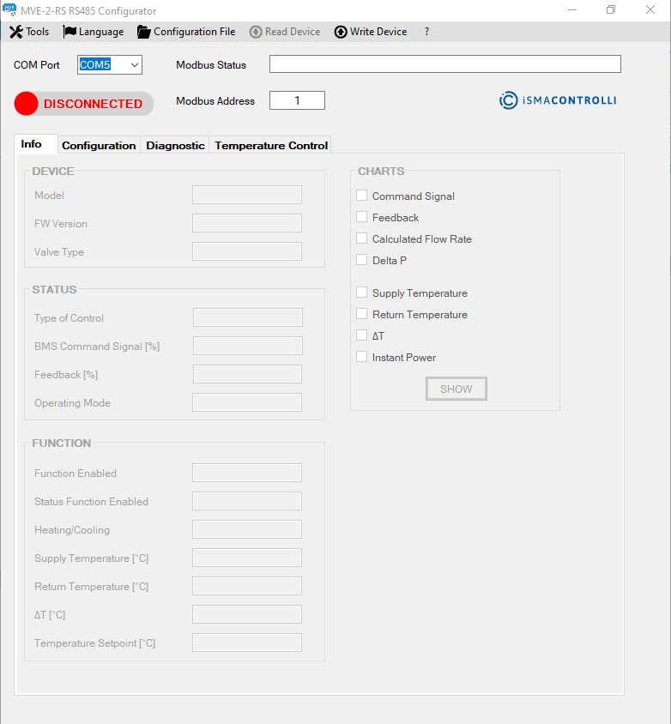This screenshot has height=724, width=671.
Task: Check the Calculated Flow Rate option
Action: pos(362,238)
